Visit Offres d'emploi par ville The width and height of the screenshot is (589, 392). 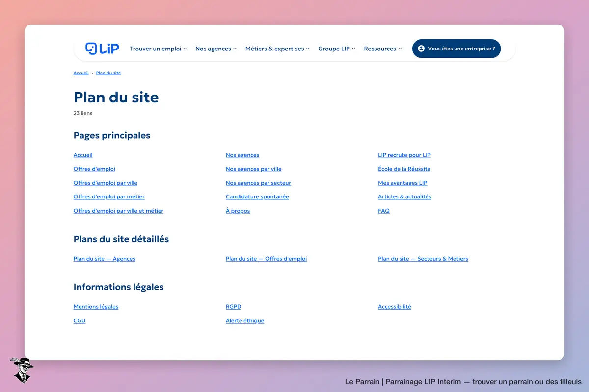click(106, 183)
